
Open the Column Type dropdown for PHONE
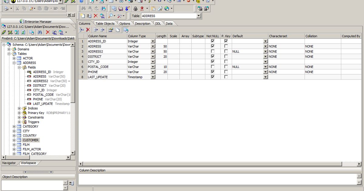click(153, 72)
